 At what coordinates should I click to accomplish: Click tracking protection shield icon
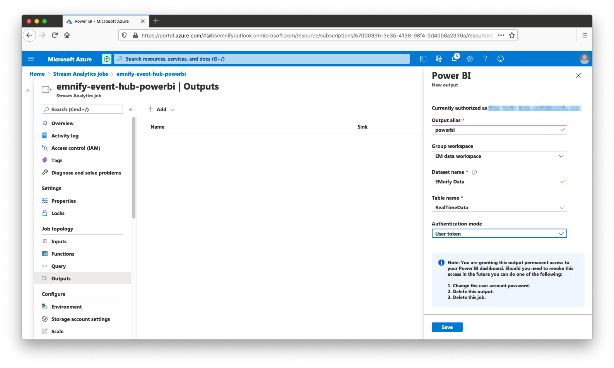124,35
